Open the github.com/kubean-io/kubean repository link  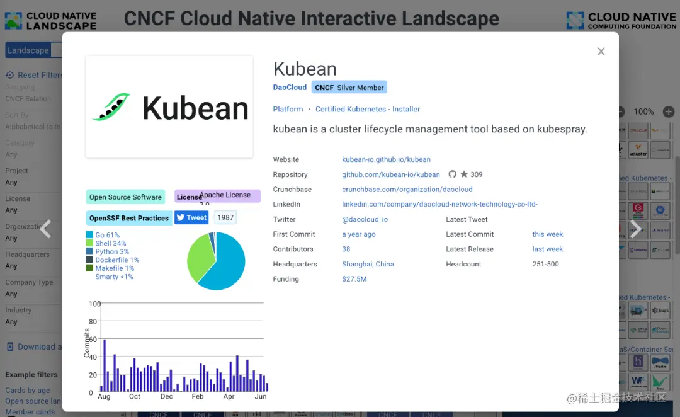[x=391, y=174]
